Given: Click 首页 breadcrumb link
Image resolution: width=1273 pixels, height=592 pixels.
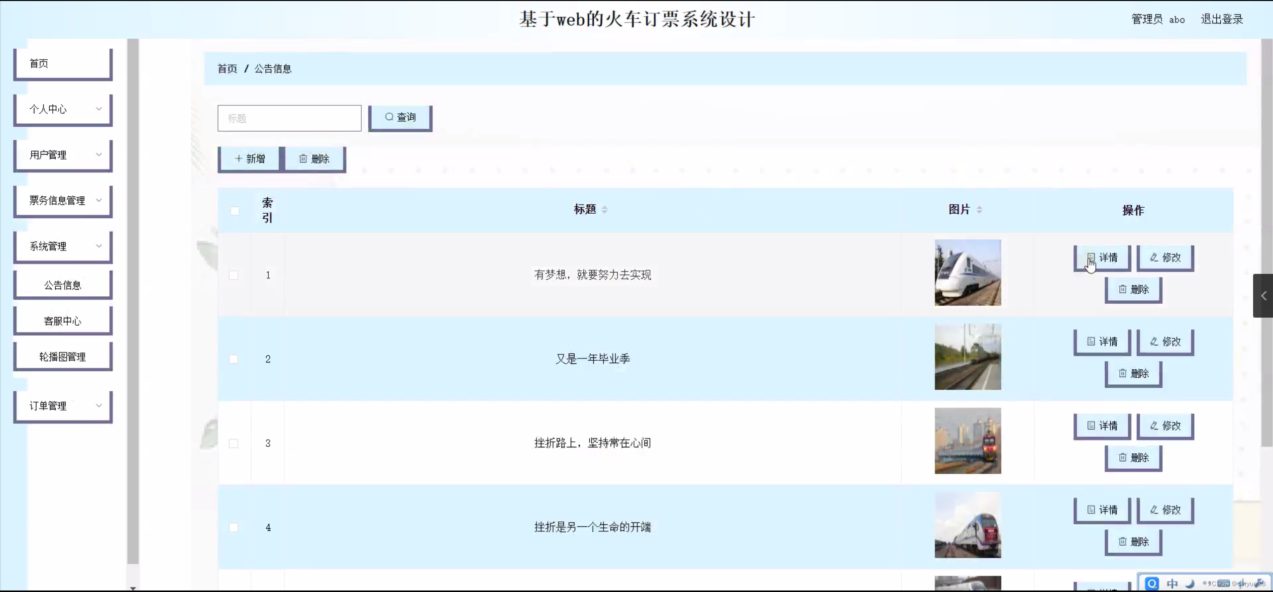Looking at the screenshot, I should pos(227,69).
